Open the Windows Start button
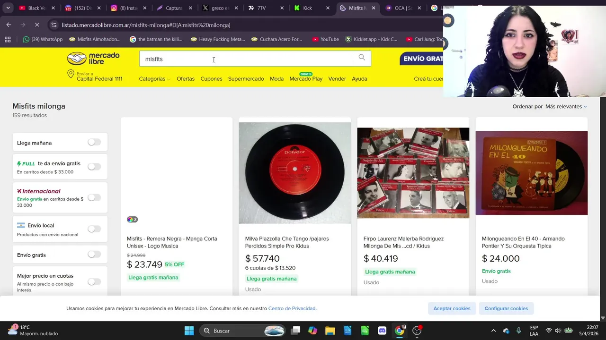606x340 pixels. [189, 331]
